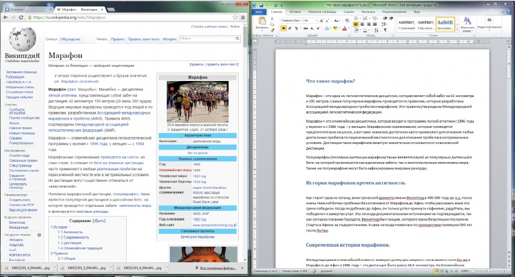Open the font color dropdown arrow

pos(348,28)
